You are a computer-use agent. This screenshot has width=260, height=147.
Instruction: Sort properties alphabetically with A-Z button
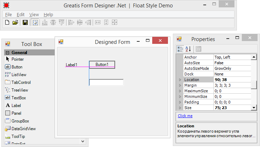pos(188,49)
